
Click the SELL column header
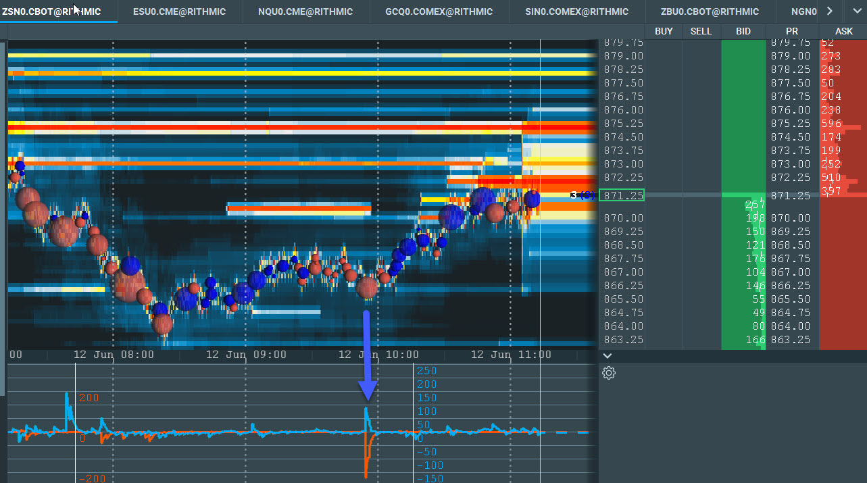click(701, 31)
